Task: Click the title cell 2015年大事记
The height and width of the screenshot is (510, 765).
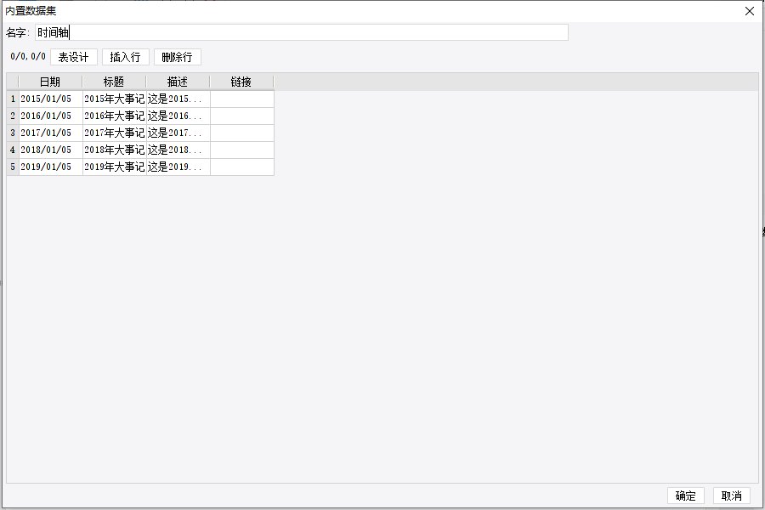Action: 115,99
